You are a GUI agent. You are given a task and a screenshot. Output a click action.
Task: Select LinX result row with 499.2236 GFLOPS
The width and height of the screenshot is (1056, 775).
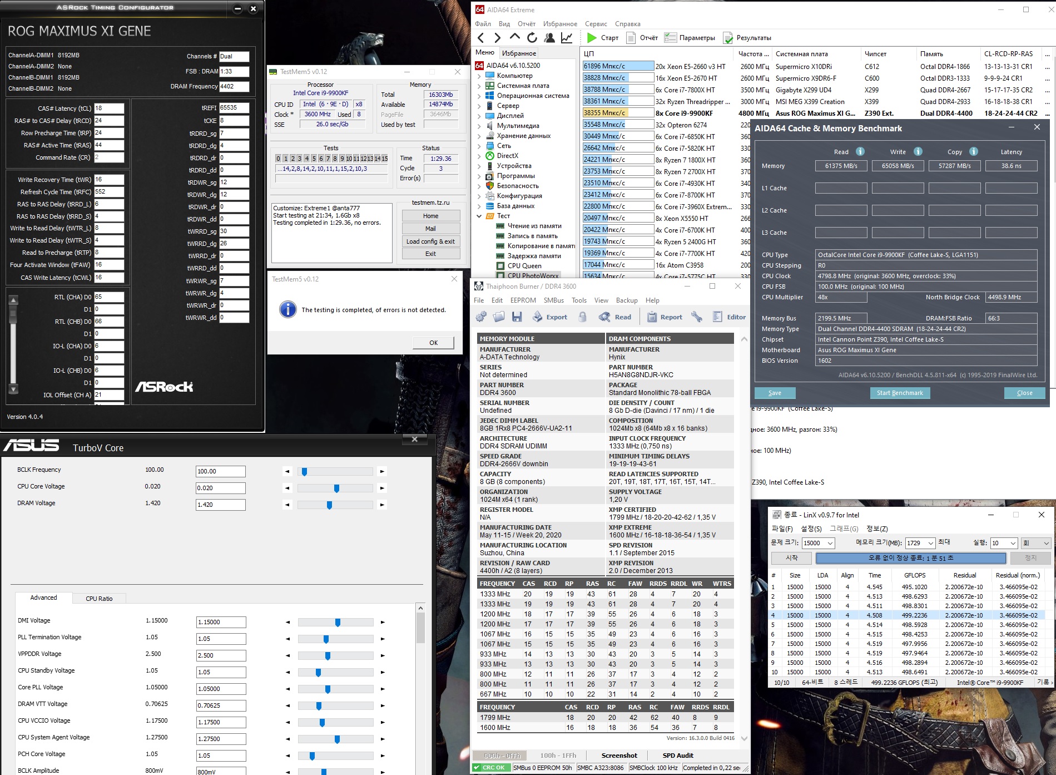[908, 615]
